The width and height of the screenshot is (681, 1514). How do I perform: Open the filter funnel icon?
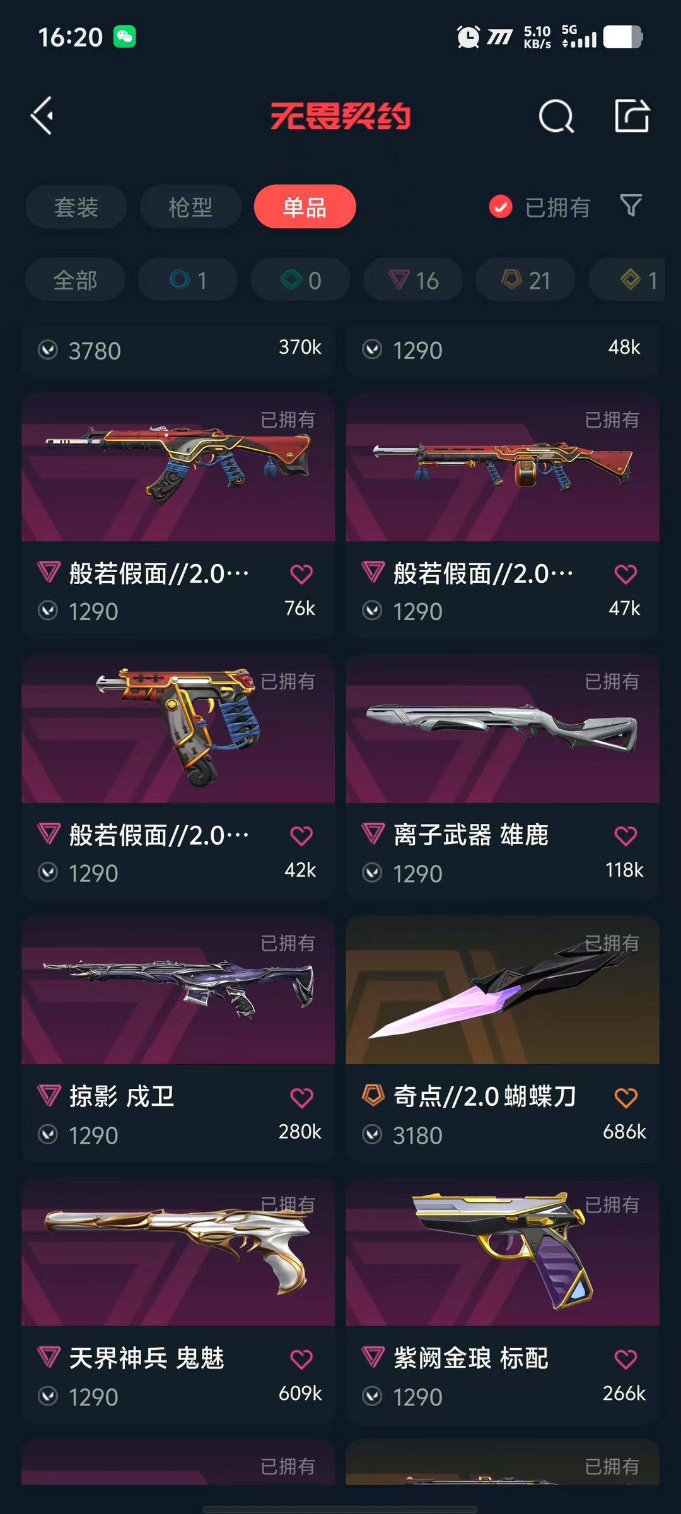tap(631, 206)
